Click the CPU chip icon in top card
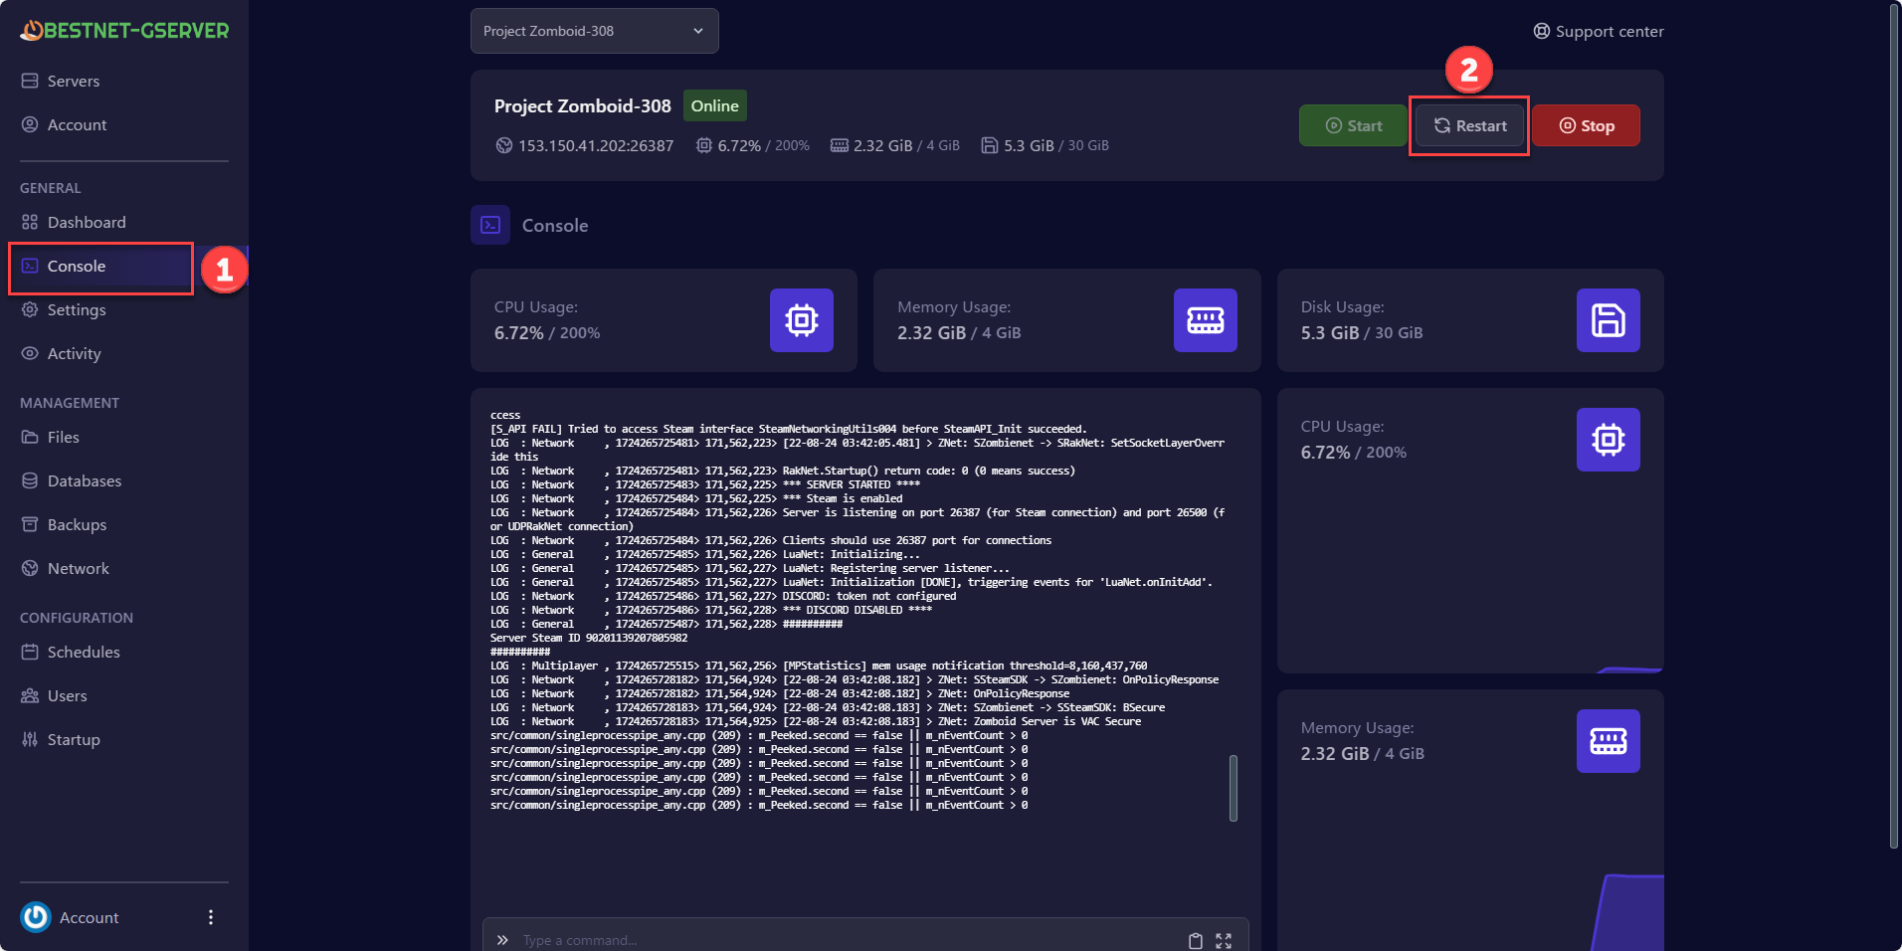 [x=802, y=320]
